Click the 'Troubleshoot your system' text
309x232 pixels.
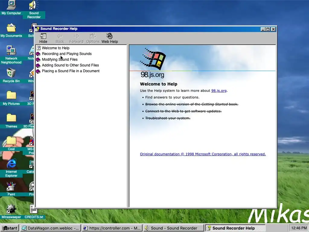point(168,118)
